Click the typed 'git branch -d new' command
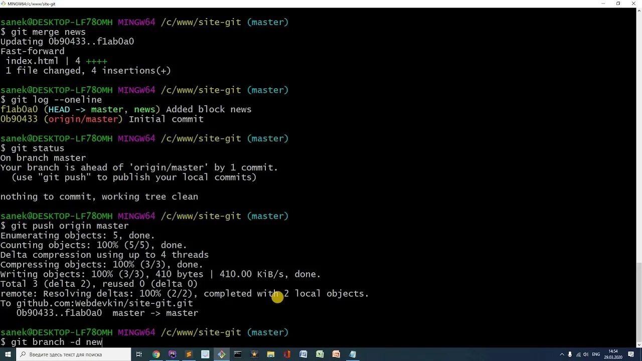This screenshot has width=642, height=361. point(51,342)
